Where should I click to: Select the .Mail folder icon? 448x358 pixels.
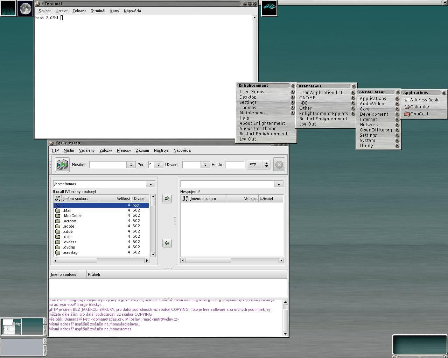click(x=58, y=210)
